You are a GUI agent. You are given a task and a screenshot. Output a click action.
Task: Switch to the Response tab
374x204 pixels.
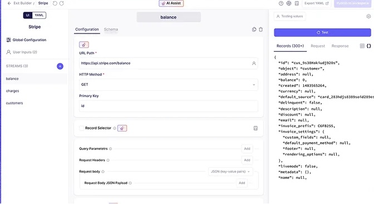(340, 46)
